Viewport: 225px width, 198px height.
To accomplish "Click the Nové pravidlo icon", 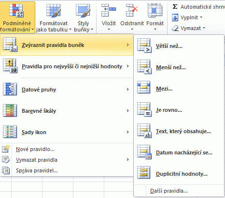I will 6,149.
